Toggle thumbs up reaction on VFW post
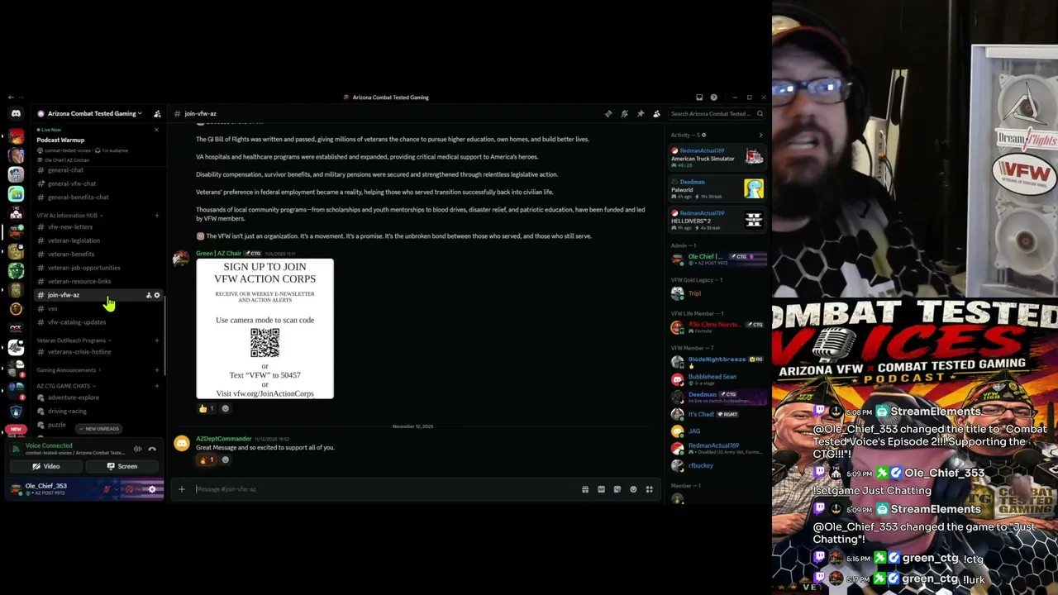Image resolution: width=1058 pixels, height=595 pixels. 206,408
